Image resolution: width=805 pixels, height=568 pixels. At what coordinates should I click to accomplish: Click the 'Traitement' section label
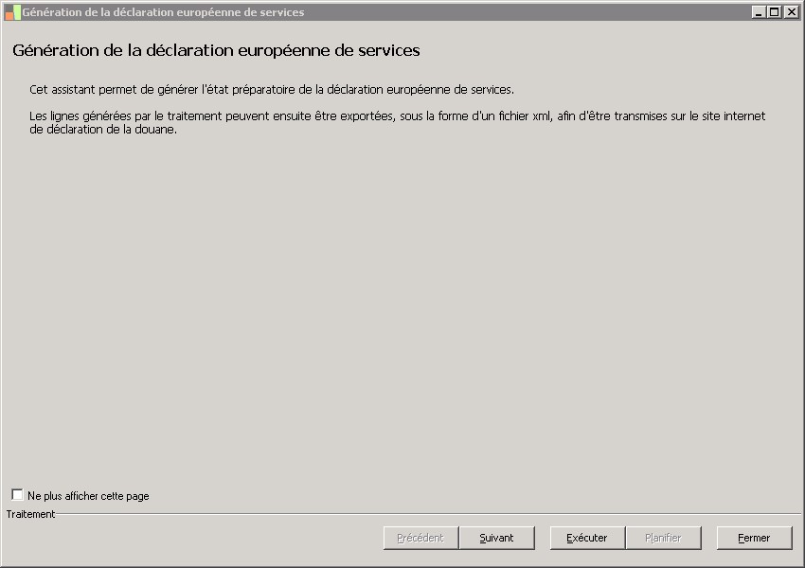[30, 514]
